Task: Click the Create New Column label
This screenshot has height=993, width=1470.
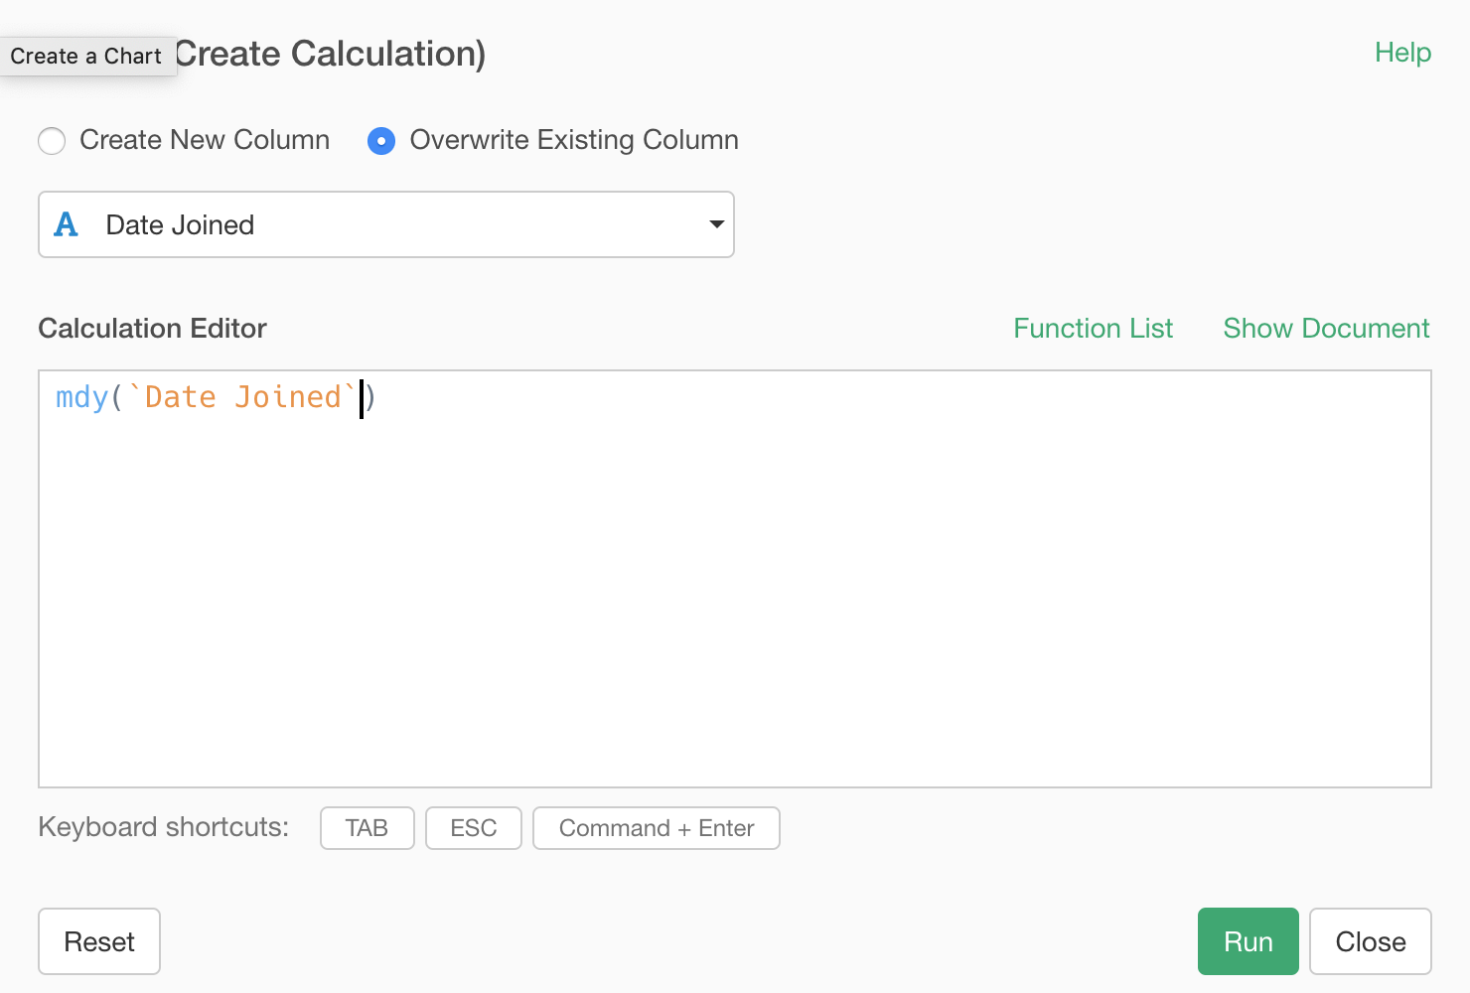Action: (205, 140)
